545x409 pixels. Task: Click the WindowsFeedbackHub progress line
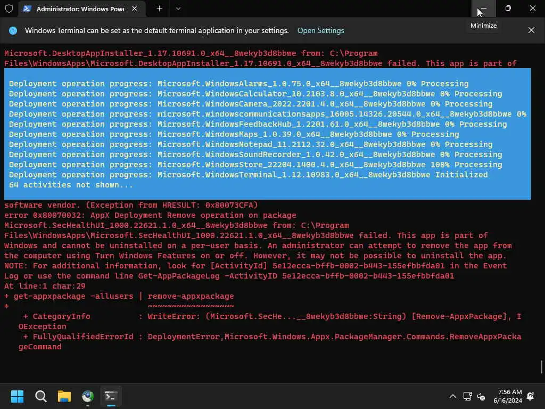[x=258, y=124]
